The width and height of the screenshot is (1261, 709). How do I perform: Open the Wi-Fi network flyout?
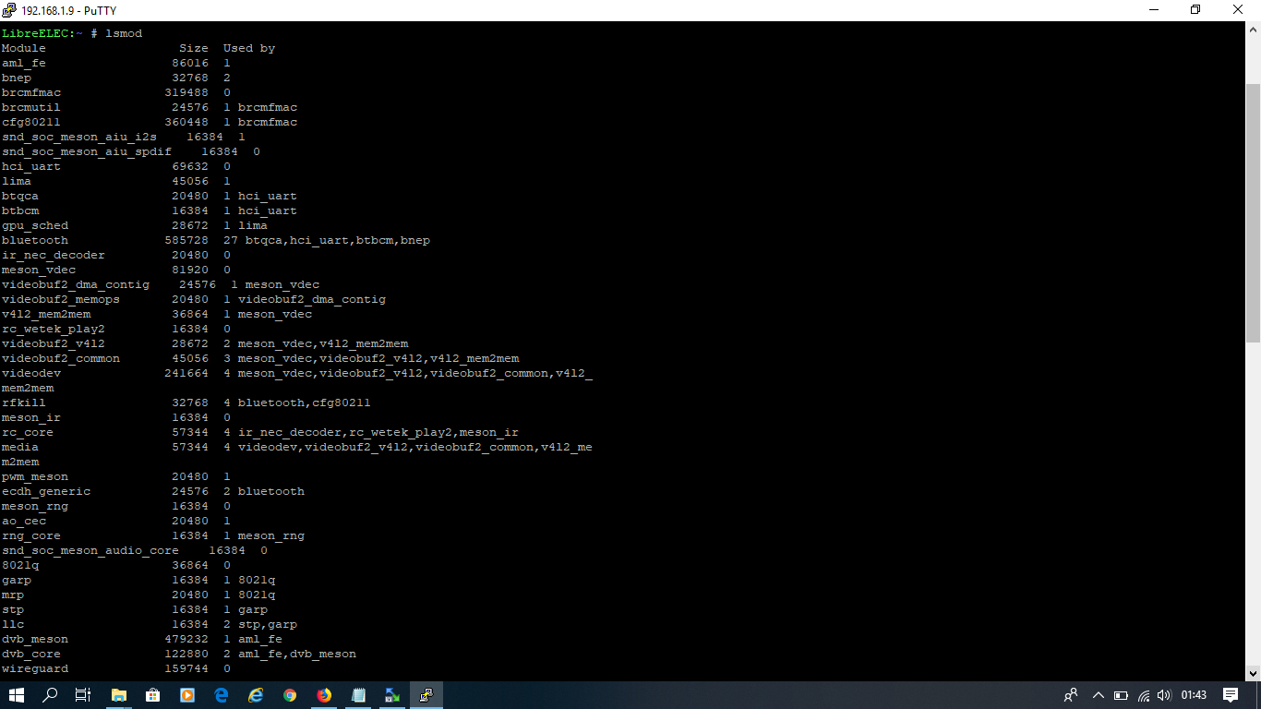coord(1144,695)
